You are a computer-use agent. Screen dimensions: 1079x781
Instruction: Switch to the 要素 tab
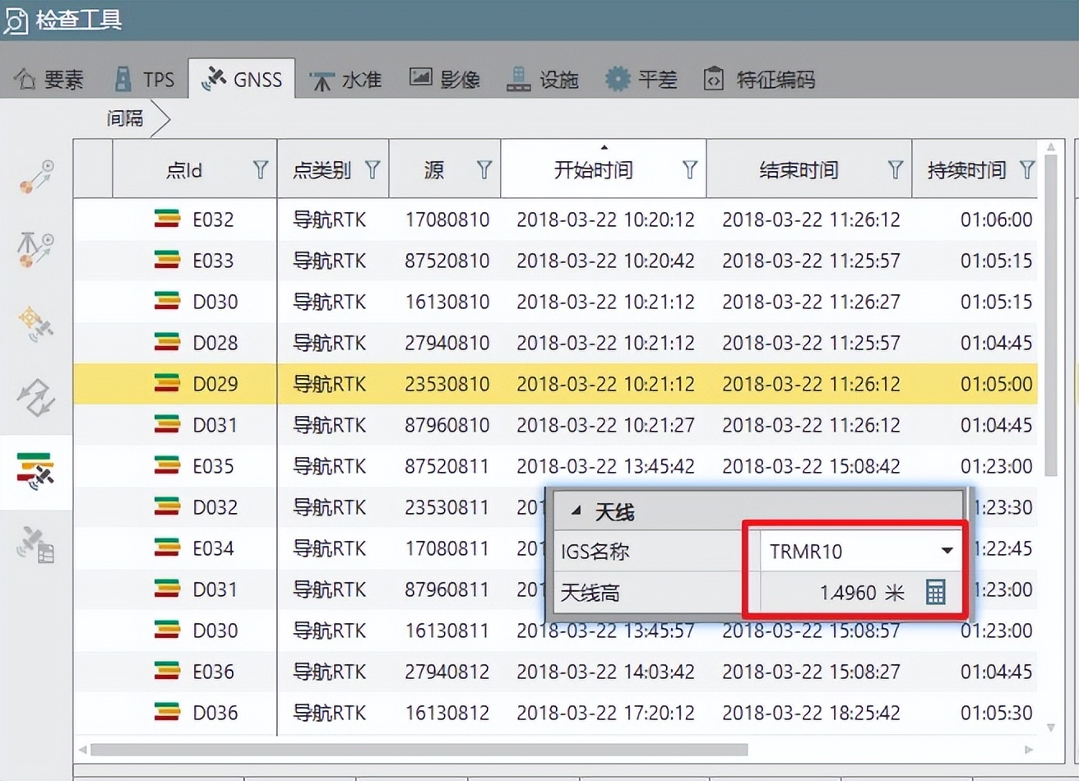[x=50, y=79]
